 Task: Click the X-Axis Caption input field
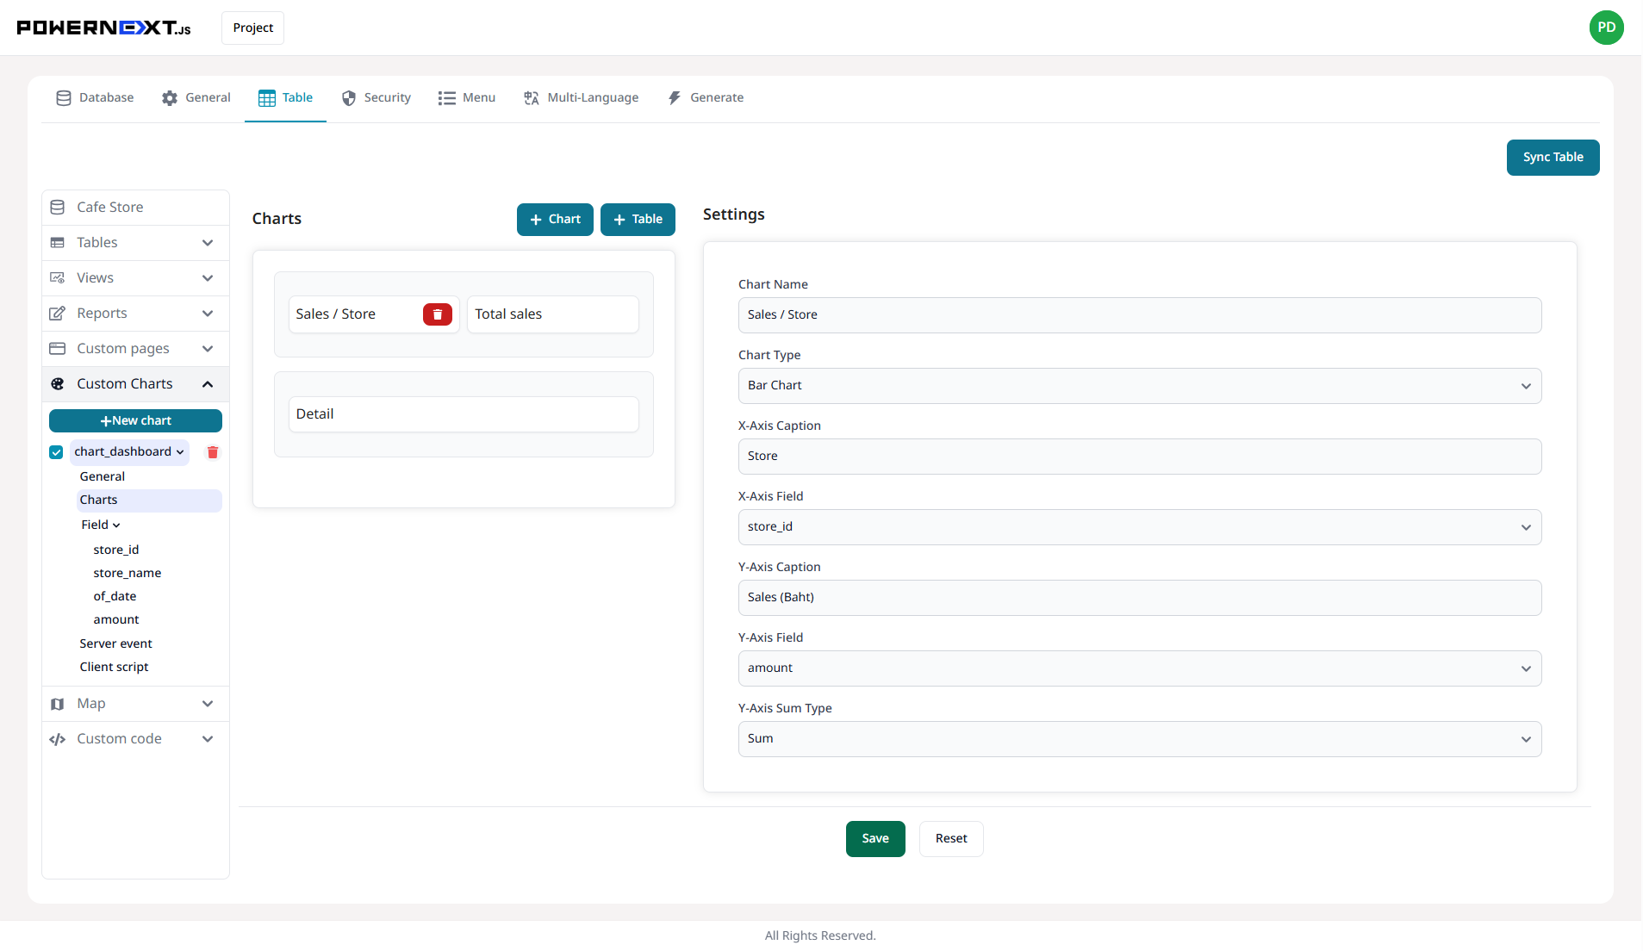click(x=1139, y=457)
